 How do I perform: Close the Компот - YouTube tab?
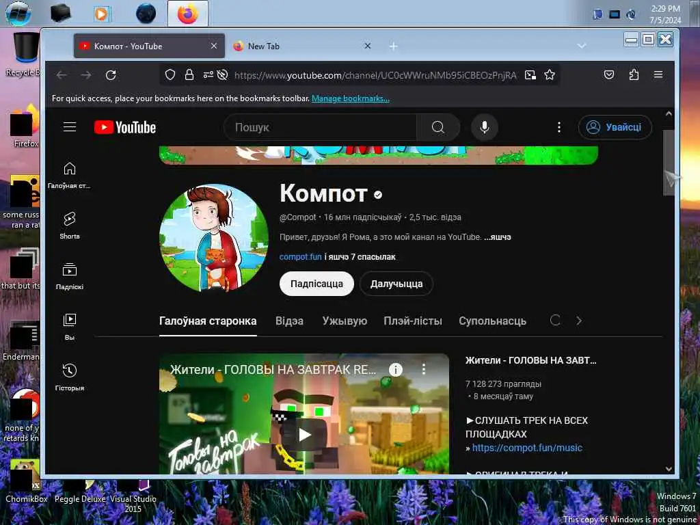click(x=214, y=46)
